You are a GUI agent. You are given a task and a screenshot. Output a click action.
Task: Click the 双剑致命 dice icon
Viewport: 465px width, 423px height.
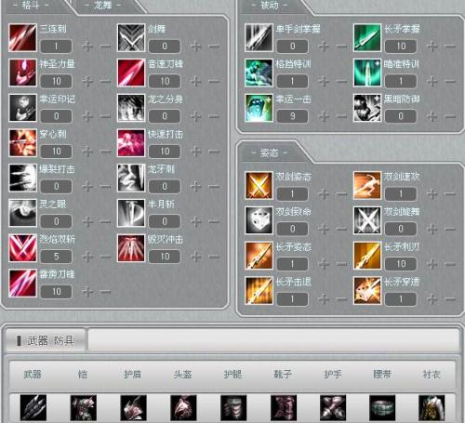coord(259,220)
